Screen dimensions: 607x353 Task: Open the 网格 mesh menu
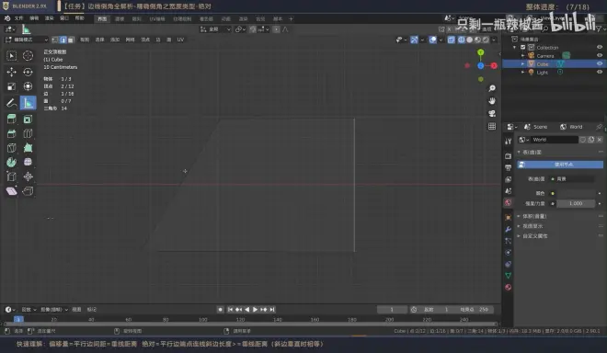tap(130, 40)
